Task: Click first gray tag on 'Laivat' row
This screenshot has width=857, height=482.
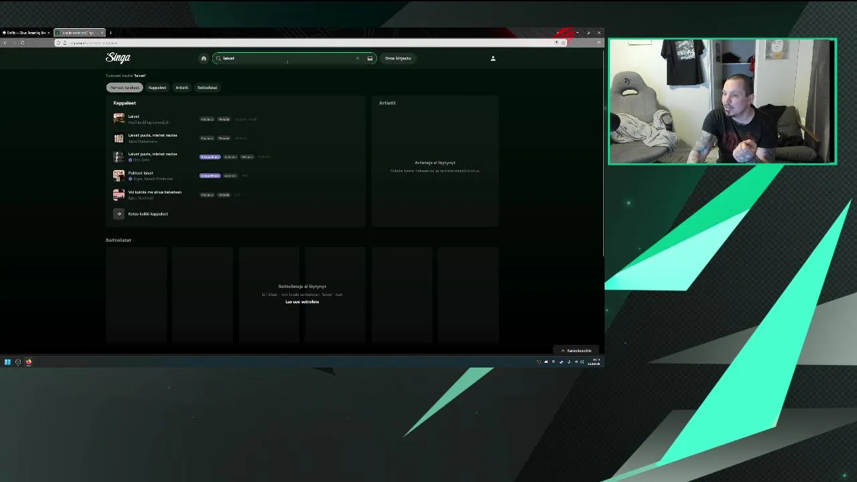Action: point(207,119)
